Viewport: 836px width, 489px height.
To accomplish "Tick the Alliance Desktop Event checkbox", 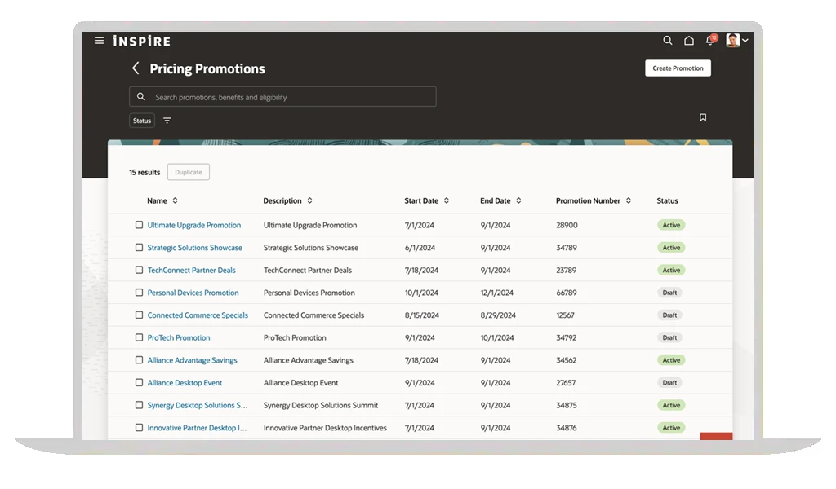I will pyautogui.click(x=139, y=382).
